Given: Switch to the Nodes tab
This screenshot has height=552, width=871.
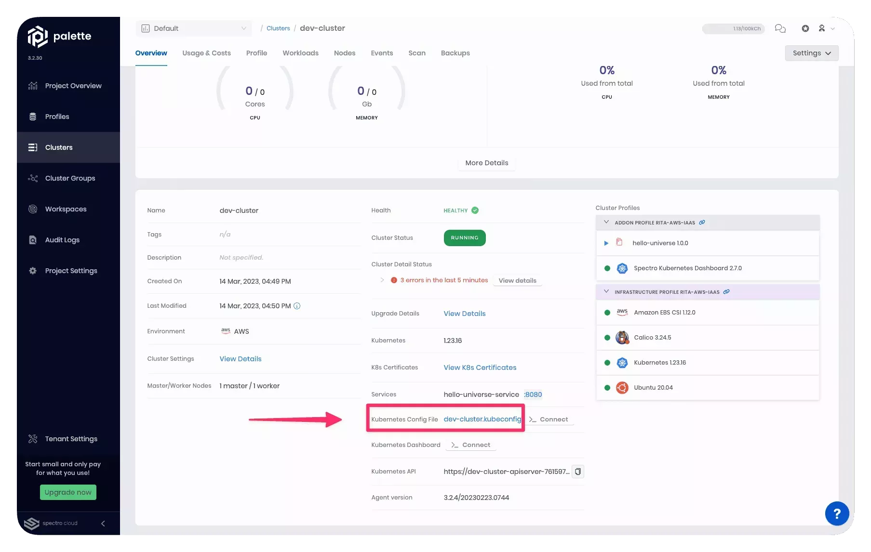Looking at the screenshot, I should tap(344, 53).
